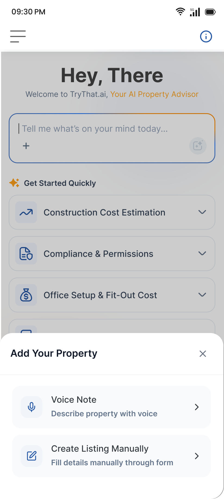The width and height of the screenshot is (224, 499).
Task: Open the hamburger menu
Action: [18, 36]
